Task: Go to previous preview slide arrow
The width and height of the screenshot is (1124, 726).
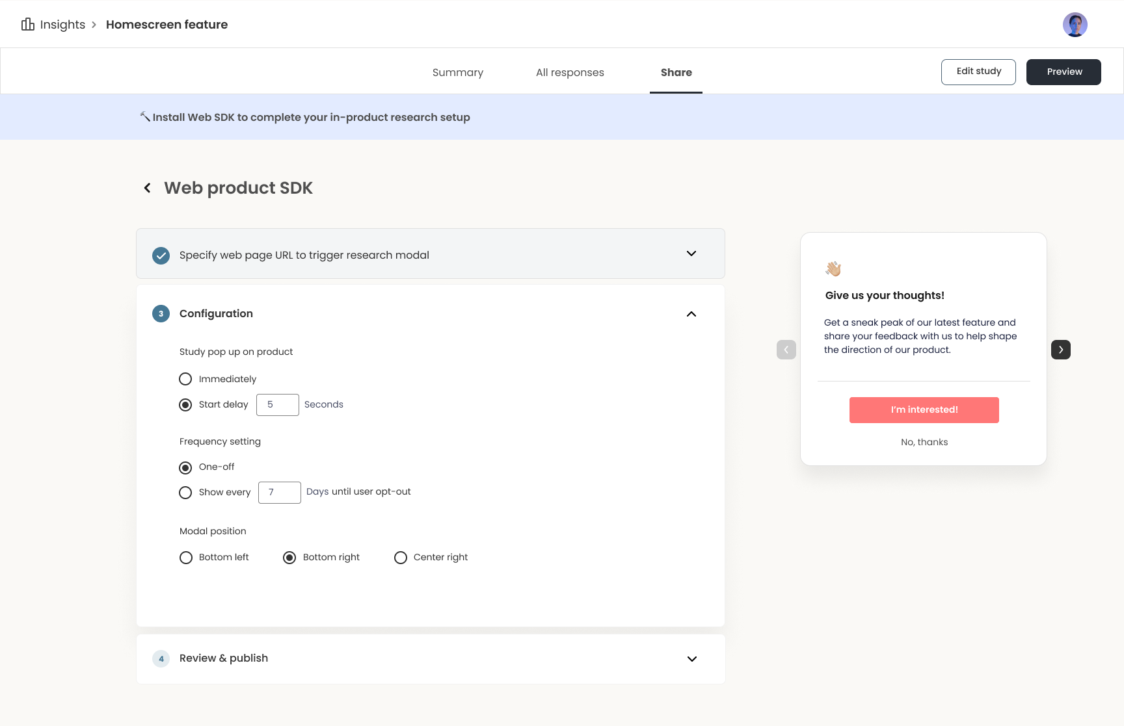Action: tap(786, 350)
